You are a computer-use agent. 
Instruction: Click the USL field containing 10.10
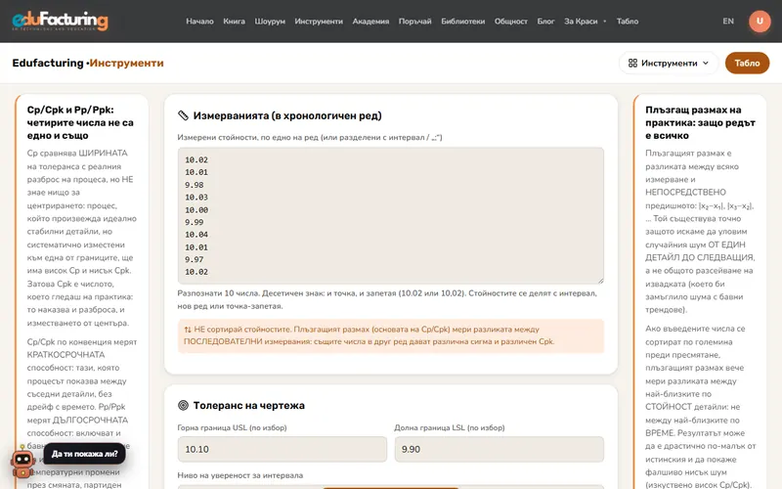[x=282, y=449]
